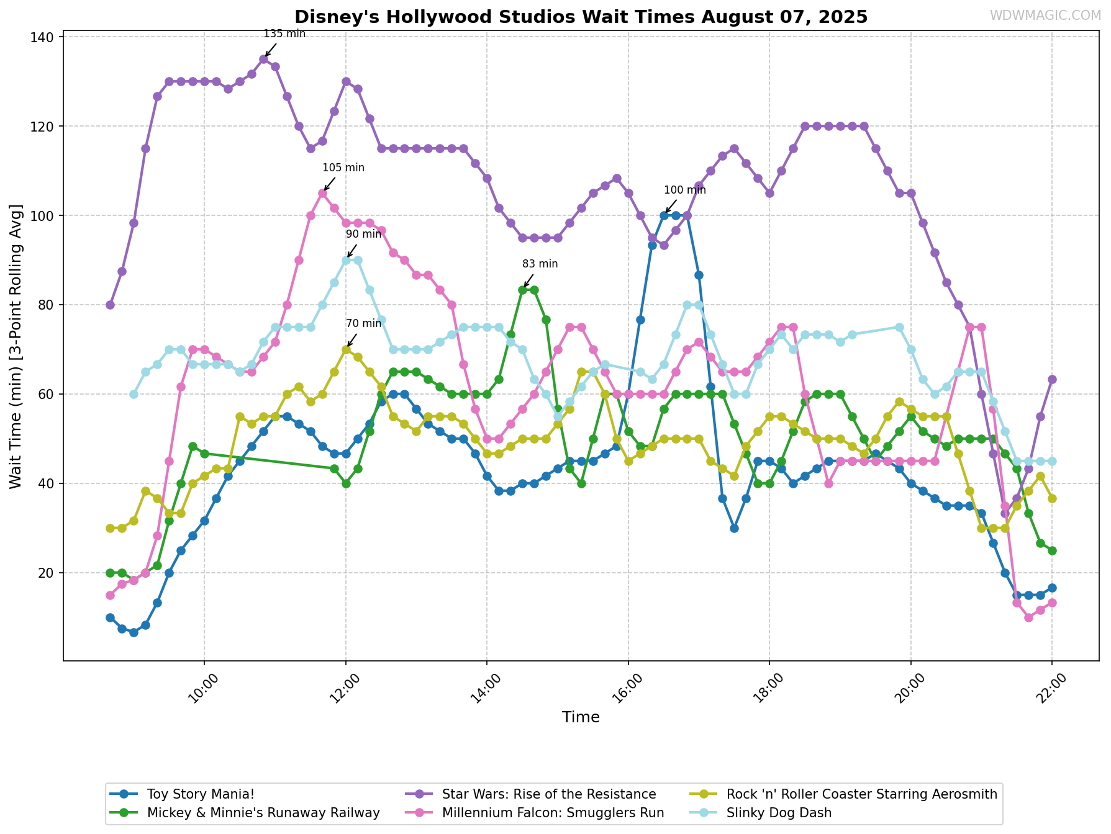
Task: Click the '83 min' annotation label
Action: point(540,264)
